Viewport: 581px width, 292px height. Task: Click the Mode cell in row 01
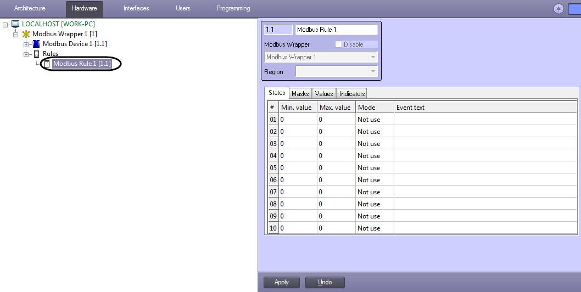point(374,120)
